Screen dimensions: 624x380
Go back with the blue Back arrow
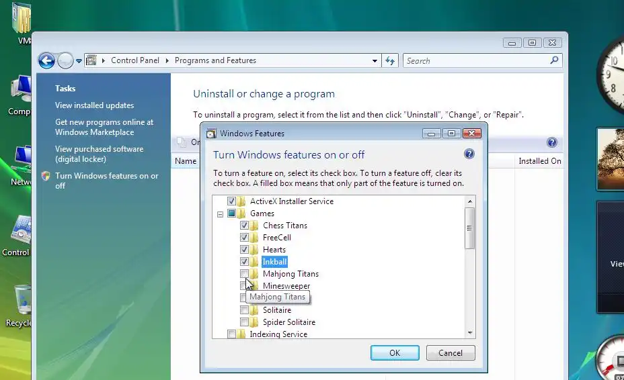coord(46,61)
